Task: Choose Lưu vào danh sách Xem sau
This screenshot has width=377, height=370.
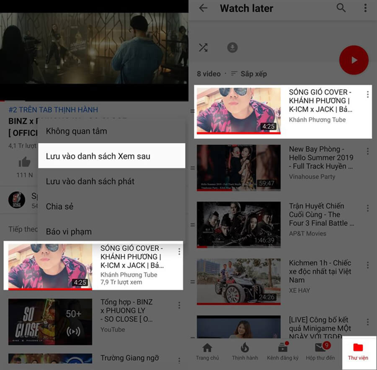Action: coord(99,155)
